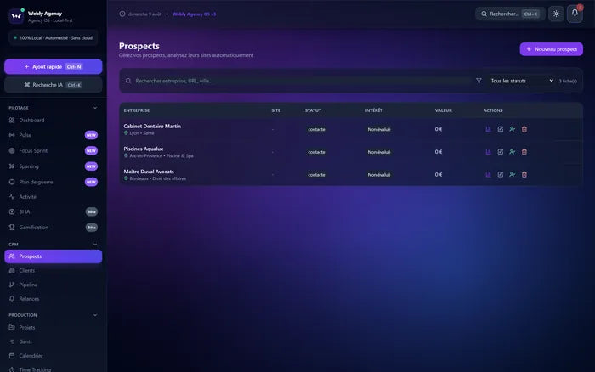The width and height of the screenshot is (595, 372).
Task: Collapse the PRODUCTION section
Action: click(95, 315)
